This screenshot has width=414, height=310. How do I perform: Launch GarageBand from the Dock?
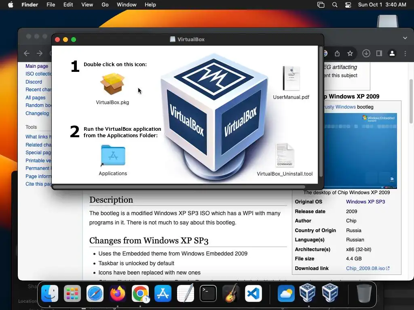click(x=231, y=293)
